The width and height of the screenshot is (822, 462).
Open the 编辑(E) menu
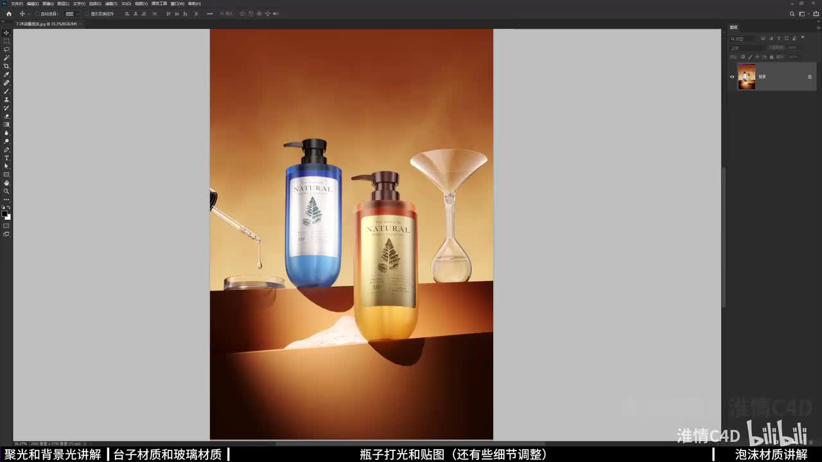click(x=33, y=3)
